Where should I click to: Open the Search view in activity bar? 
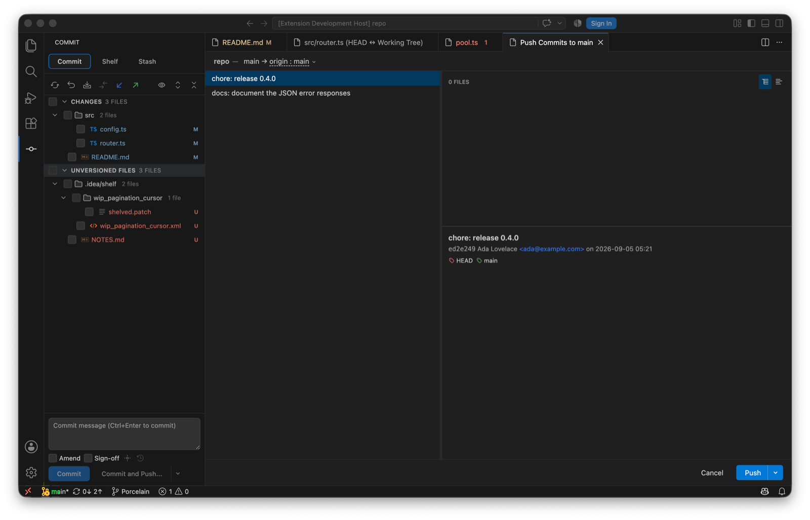(31, 71)
